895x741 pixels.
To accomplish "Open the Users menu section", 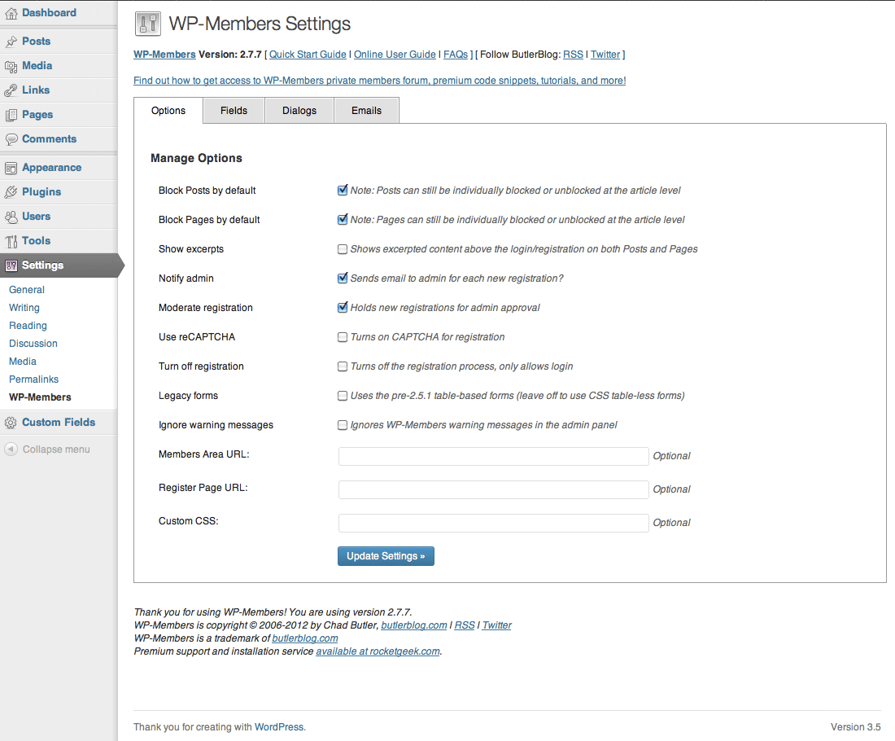I will click(36, 217).
